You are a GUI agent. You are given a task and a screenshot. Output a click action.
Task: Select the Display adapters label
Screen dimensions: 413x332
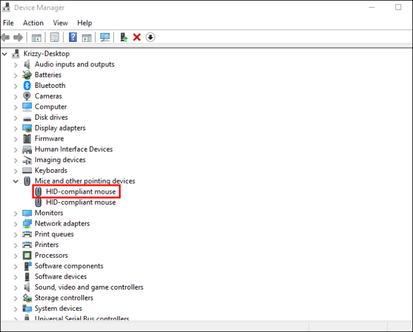[x=60, y=128]
